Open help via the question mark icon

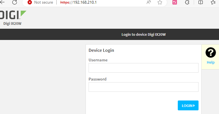tap(211, 53)
